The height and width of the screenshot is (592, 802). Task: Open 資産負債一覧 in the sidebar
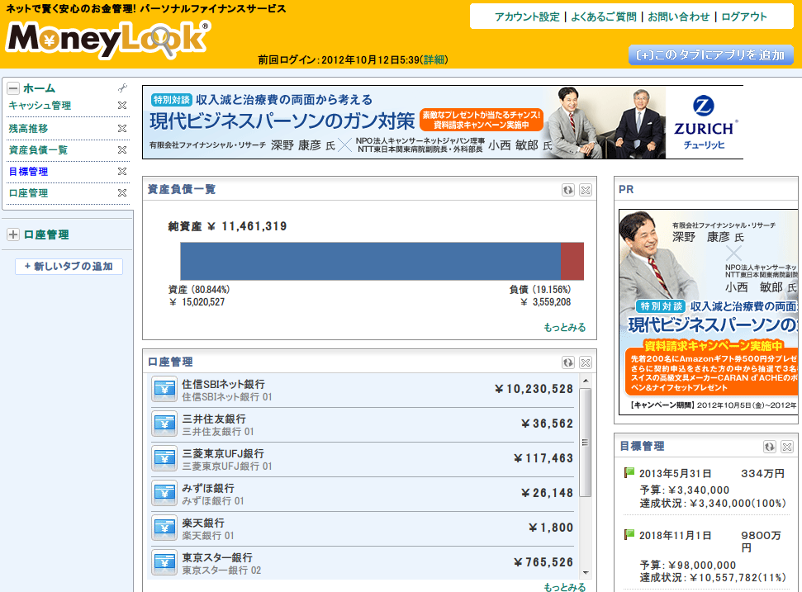coord(38,150)
